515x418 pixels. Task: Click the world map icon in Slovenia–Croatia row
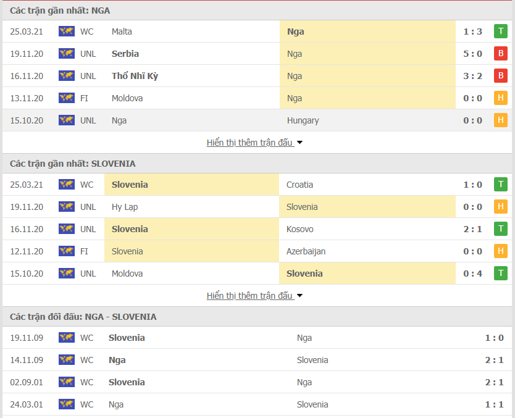pyautogui.click(x=66, y=185)
